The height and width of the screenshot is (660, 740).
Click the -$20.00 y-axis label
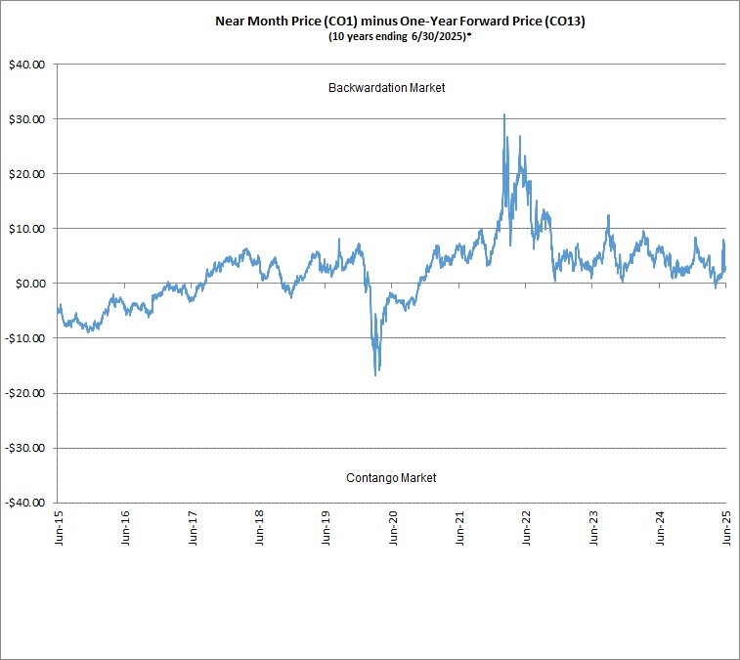pos(25,393)
